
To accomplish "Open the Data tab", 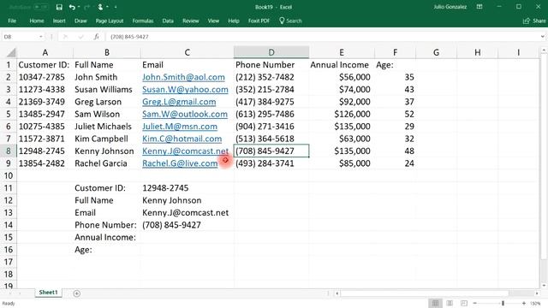I will (x=168, y=21).
